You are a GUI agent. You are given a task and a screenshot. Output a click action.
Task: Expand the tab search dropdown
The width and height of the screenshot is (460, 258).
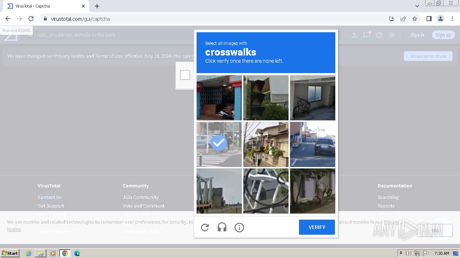tap(417, 6)
